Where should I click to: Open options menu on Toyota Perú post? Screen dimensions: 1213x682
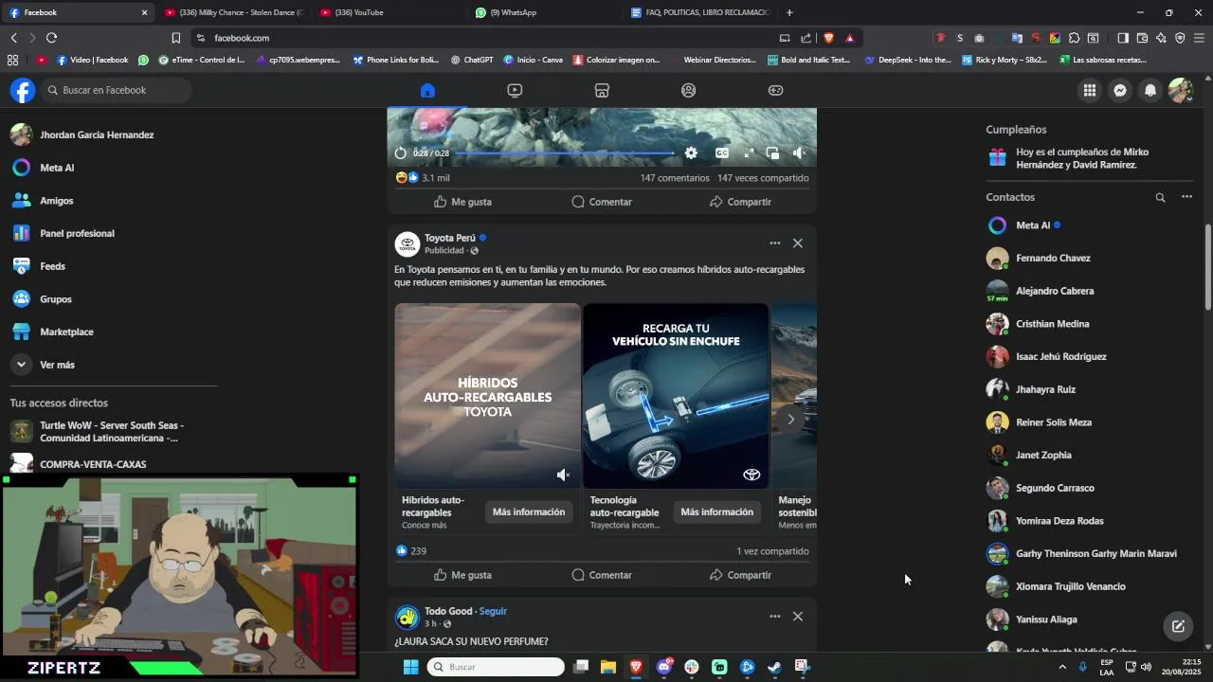pyautogui.click(x=775, y=243)
